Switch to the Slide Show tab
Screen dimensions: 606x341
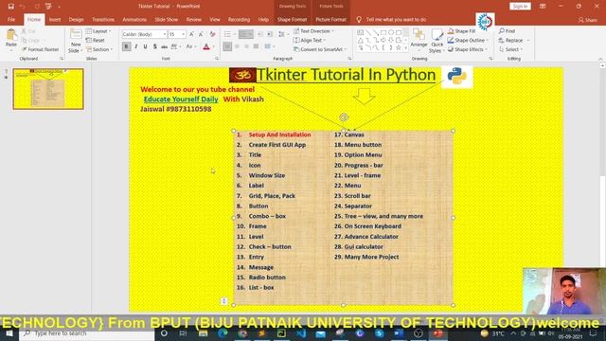tap(167, 19)
